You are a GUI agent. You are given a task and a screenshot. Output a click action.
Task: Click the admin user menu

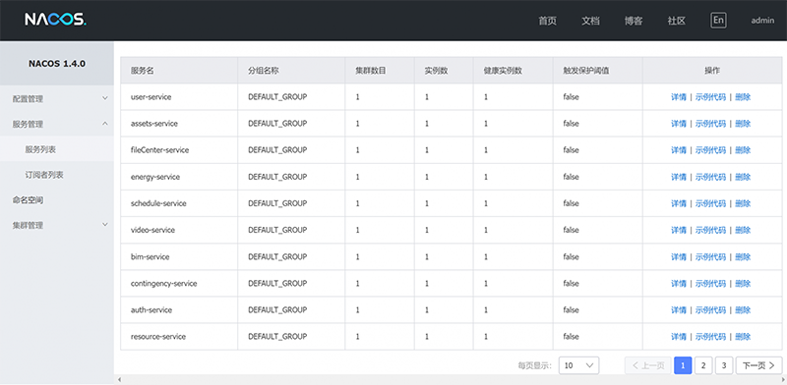point(762,21)
